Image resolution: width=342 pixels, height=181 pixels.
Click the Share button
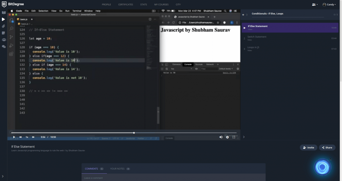327,147
